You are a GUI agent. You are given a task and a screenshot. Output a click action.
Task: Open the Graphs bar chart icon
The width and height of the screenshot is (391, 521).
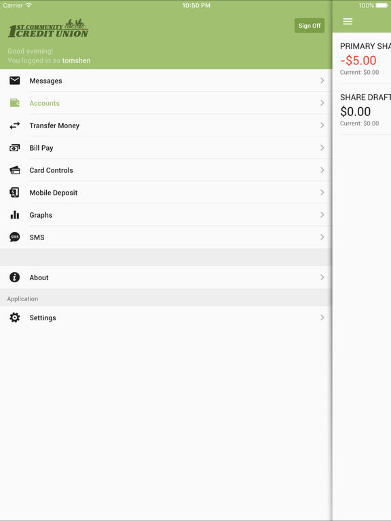pyautogui.click(x=15, y=214)
